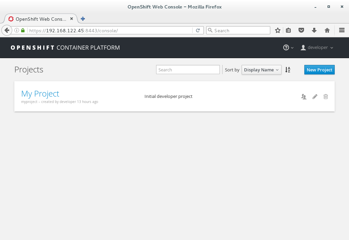Show bookmarks list icon

[288, 31]
